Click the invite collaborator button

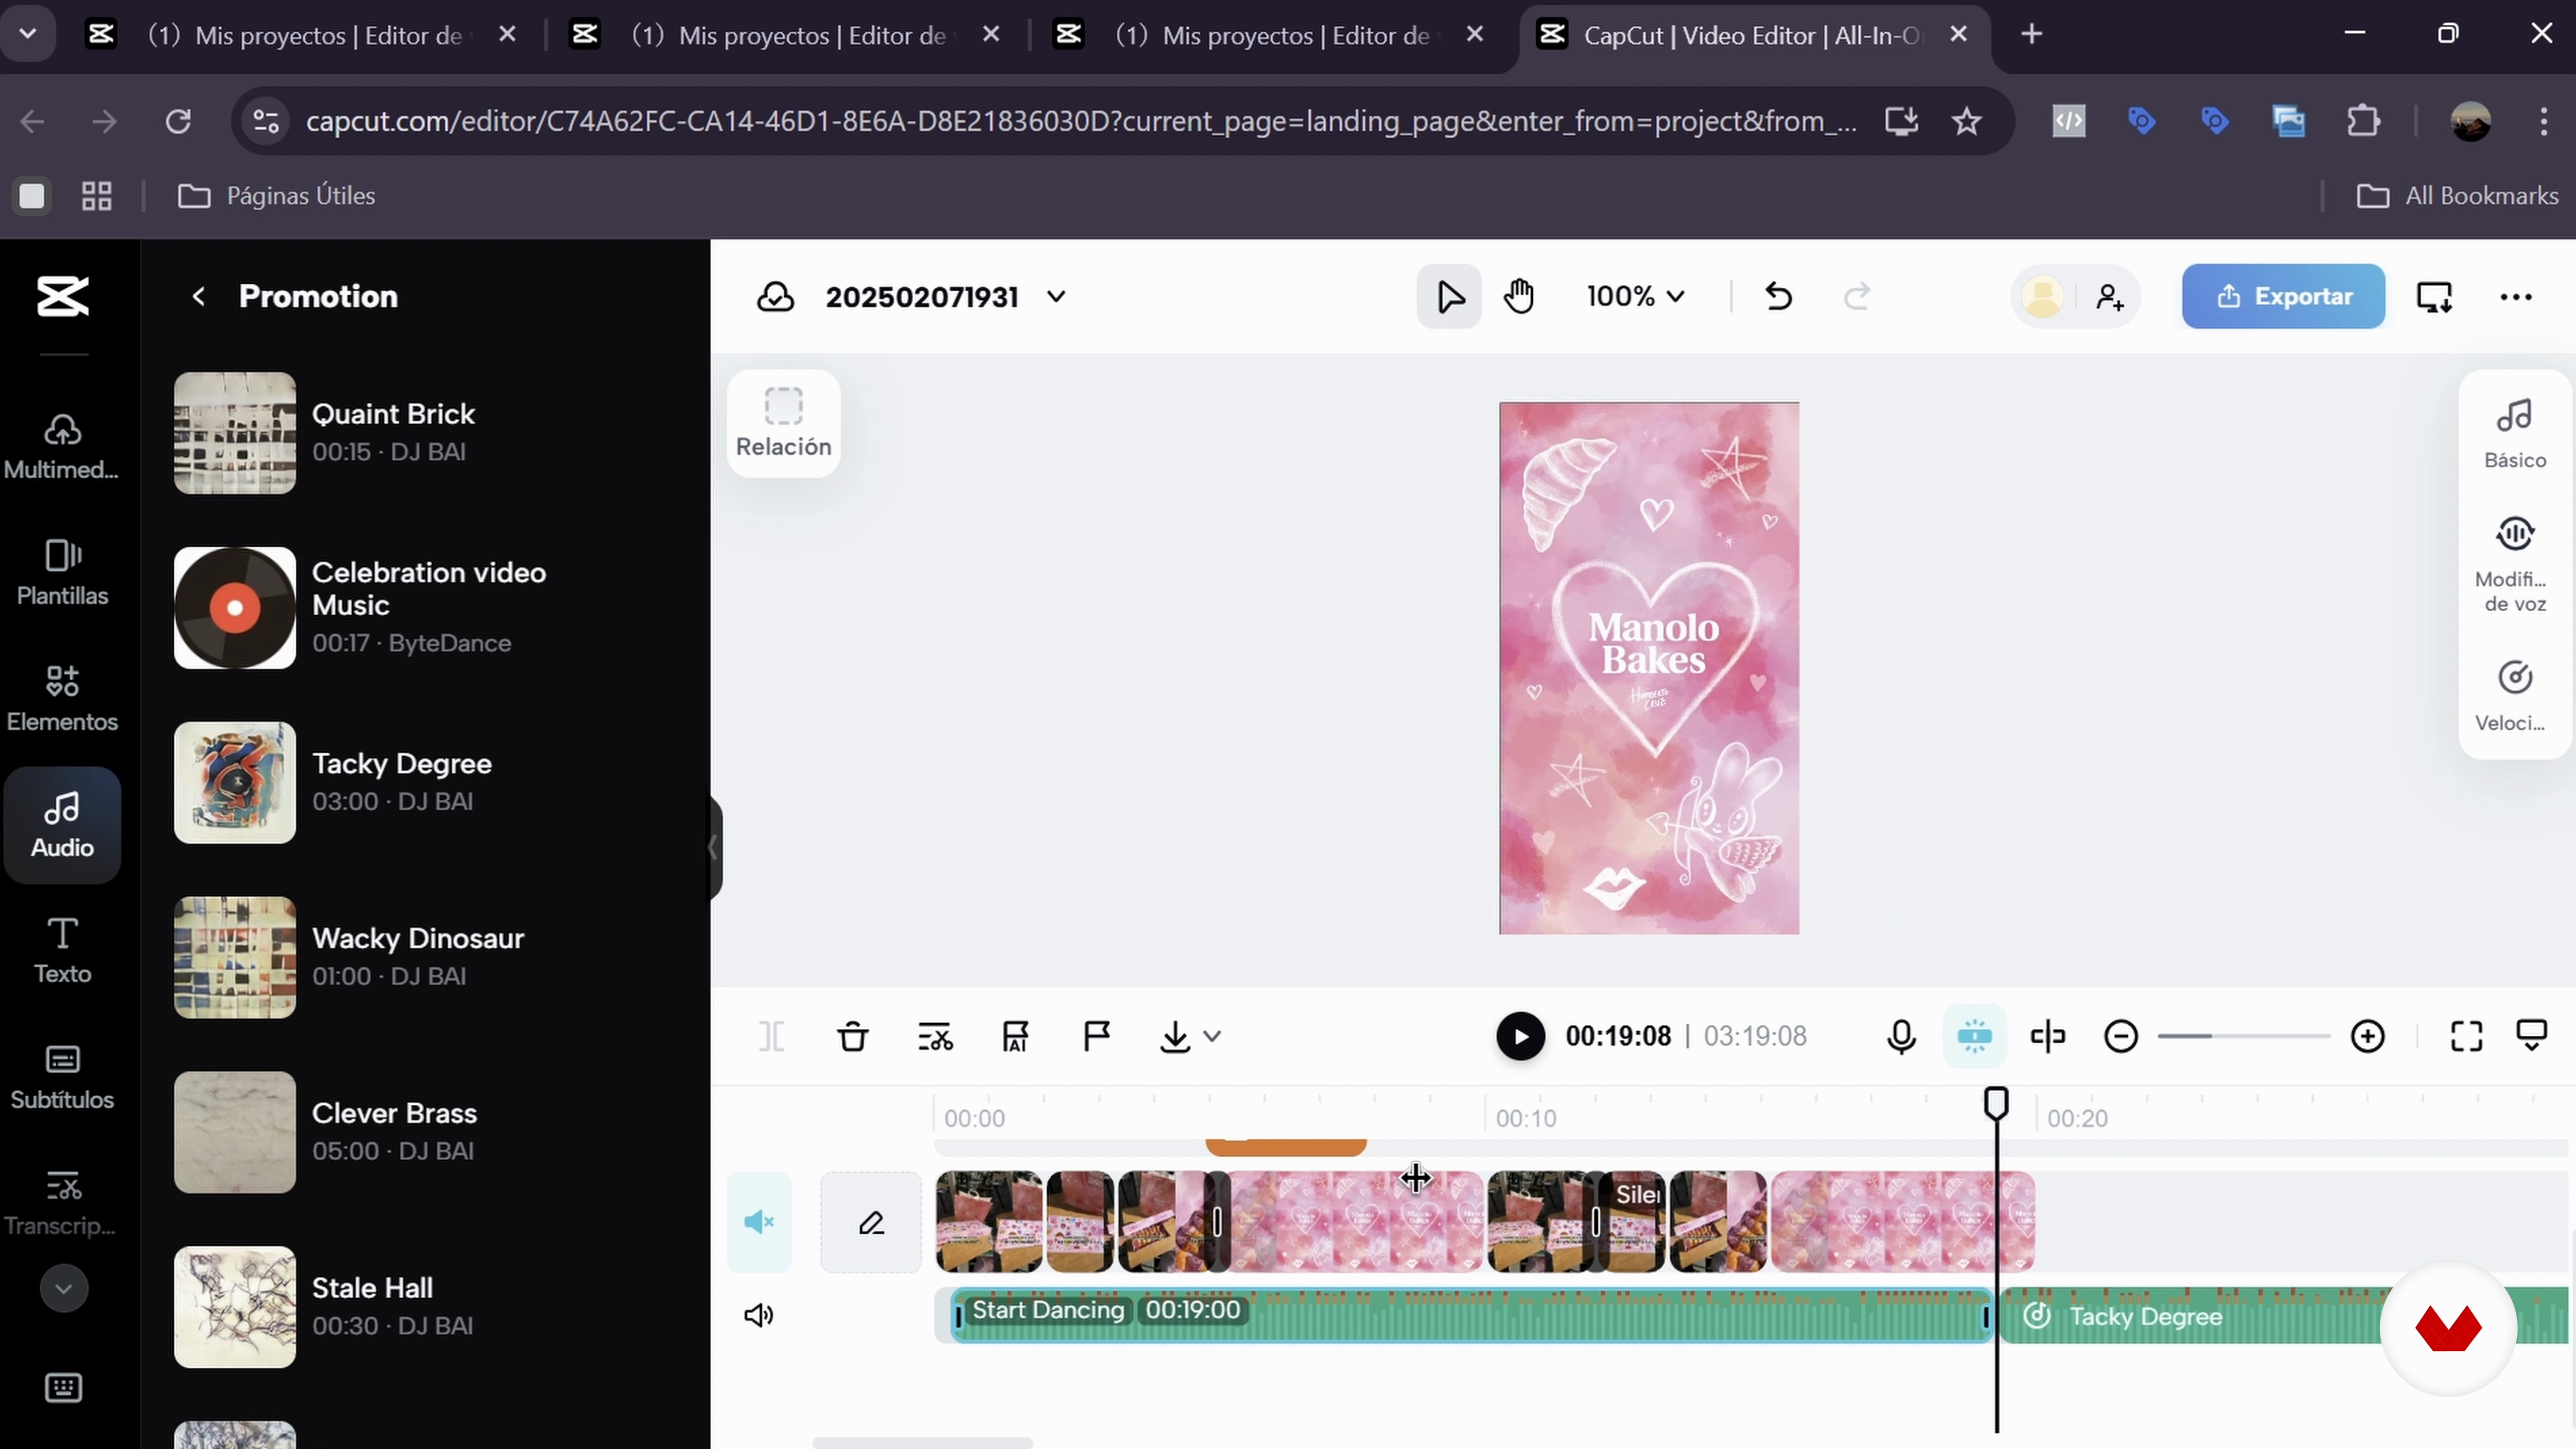pyautogui.click(x=2110, y=296)
